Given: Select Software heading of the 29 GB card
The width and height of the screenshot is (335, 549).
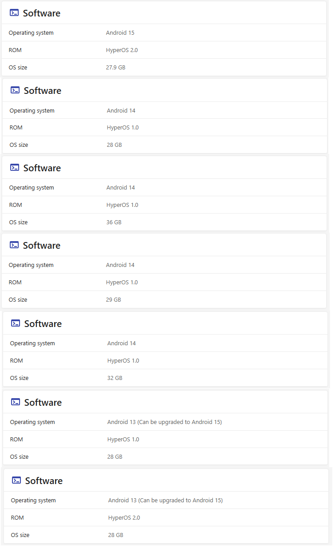Looking at the screenshot, I should (x=42, y=246).
